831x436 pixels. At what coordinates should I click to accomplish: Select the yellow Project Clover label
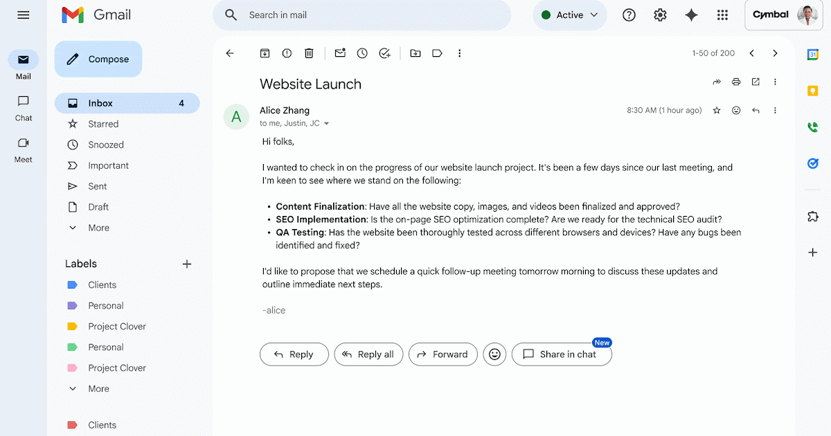117,327
